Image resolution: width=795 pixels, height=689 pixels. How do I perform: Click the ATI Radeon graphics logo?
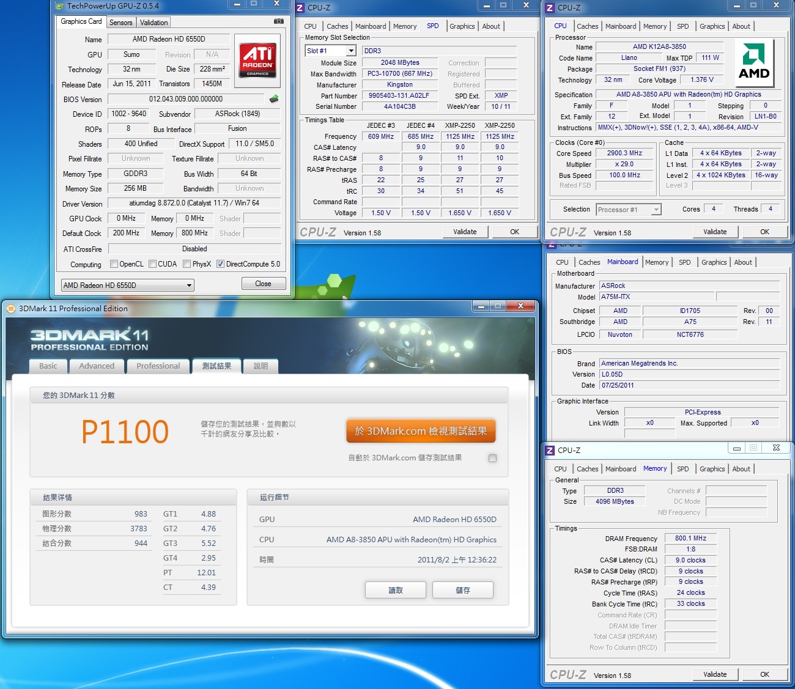tap(257, 61)
